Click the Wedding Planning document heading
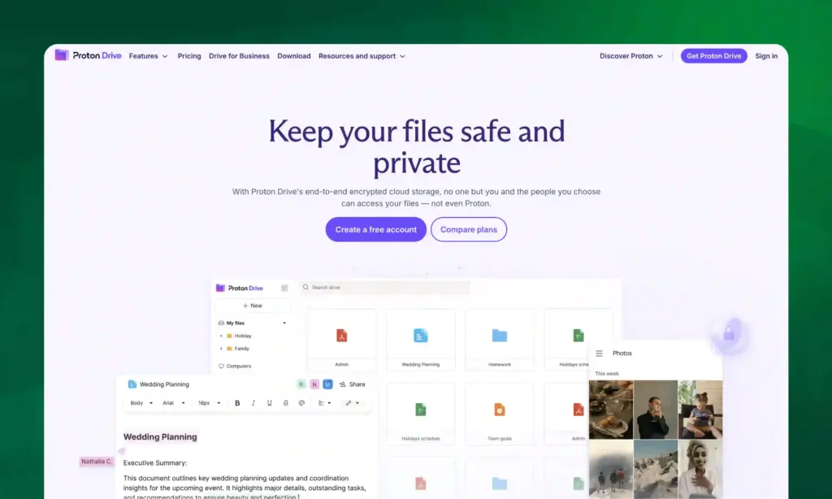Screen dimensions: 832x499 (160, 437)
